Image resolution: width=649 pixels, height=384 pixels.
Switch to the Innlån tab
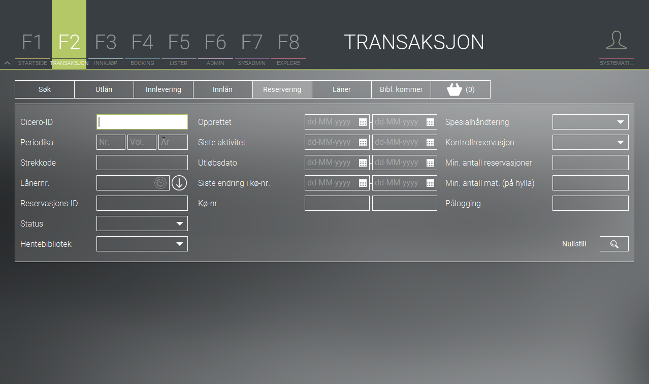(223, 89)
